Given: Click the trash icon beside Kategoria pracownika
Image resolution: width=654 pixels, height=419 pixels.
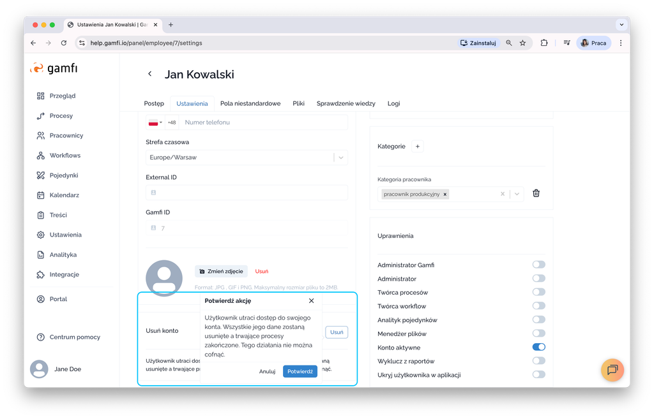Looking at the screenshot, I should [536, 193].
